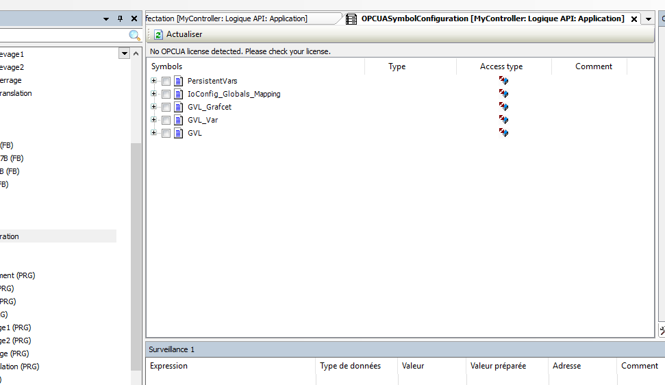Click the search magnifier icon in left panel
Viewport: 665px width, 385px height.
click(x=134, y=35)
